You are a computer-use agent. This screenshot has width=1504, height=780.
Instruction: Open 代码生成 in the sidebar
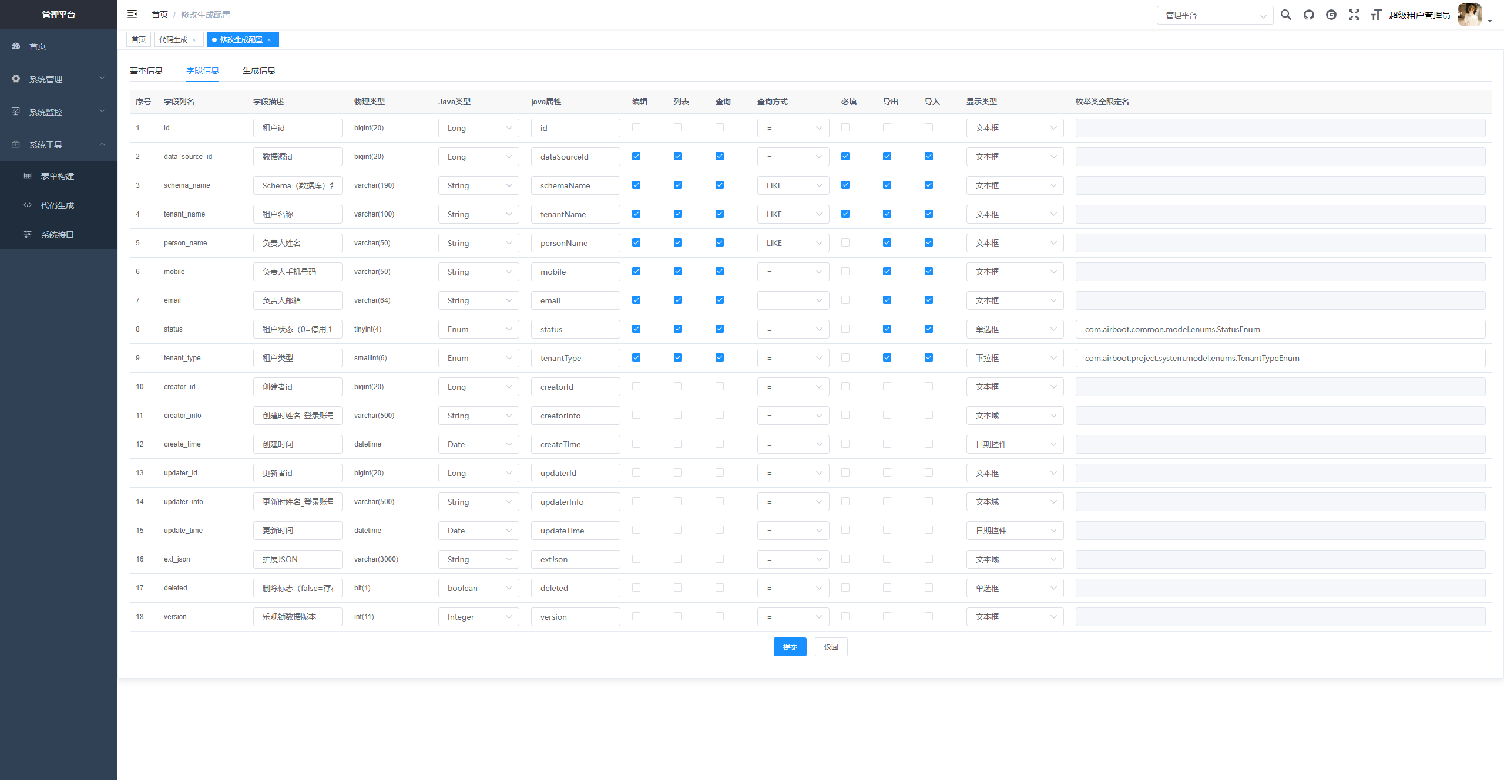58,205
